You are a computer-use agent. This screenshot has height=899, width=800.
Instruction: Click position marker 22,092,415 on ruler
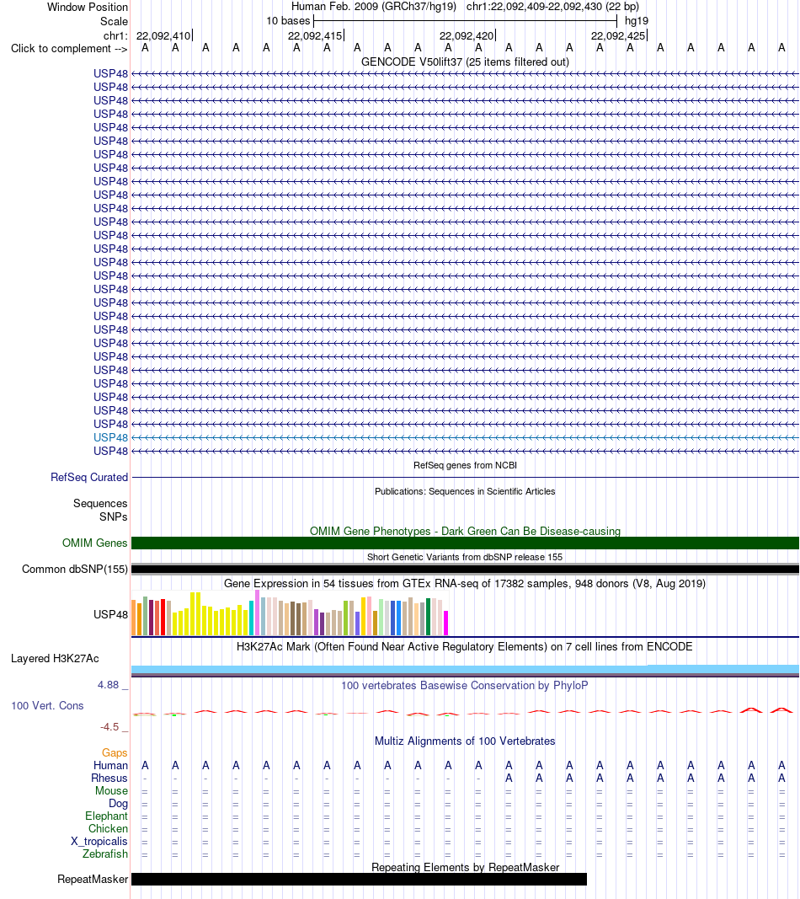point(315,35)
